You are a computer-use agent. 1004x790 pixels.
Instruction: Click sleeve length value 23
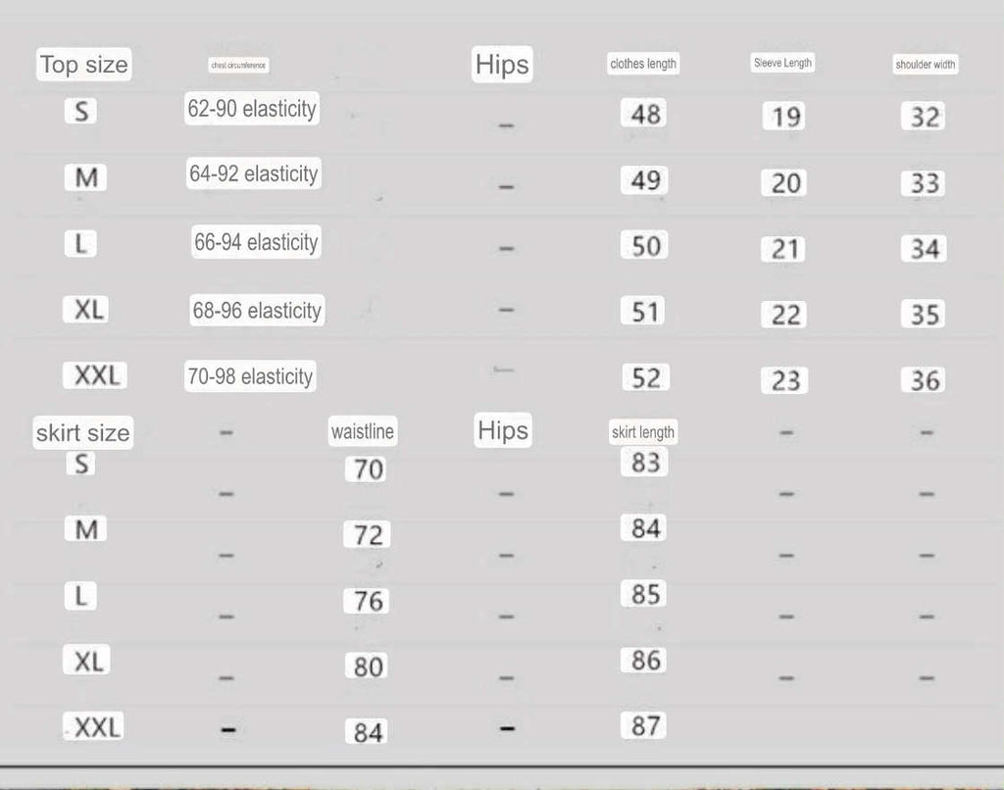(785, 380)
